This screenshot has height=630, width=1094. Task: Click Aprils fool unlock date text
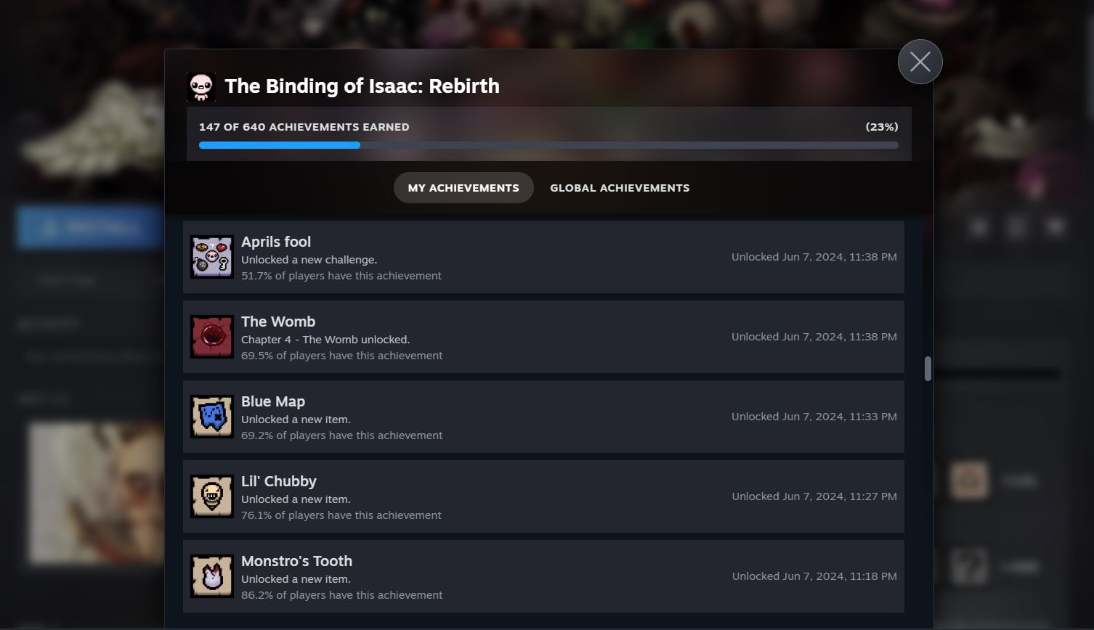(x=814, y=257)
